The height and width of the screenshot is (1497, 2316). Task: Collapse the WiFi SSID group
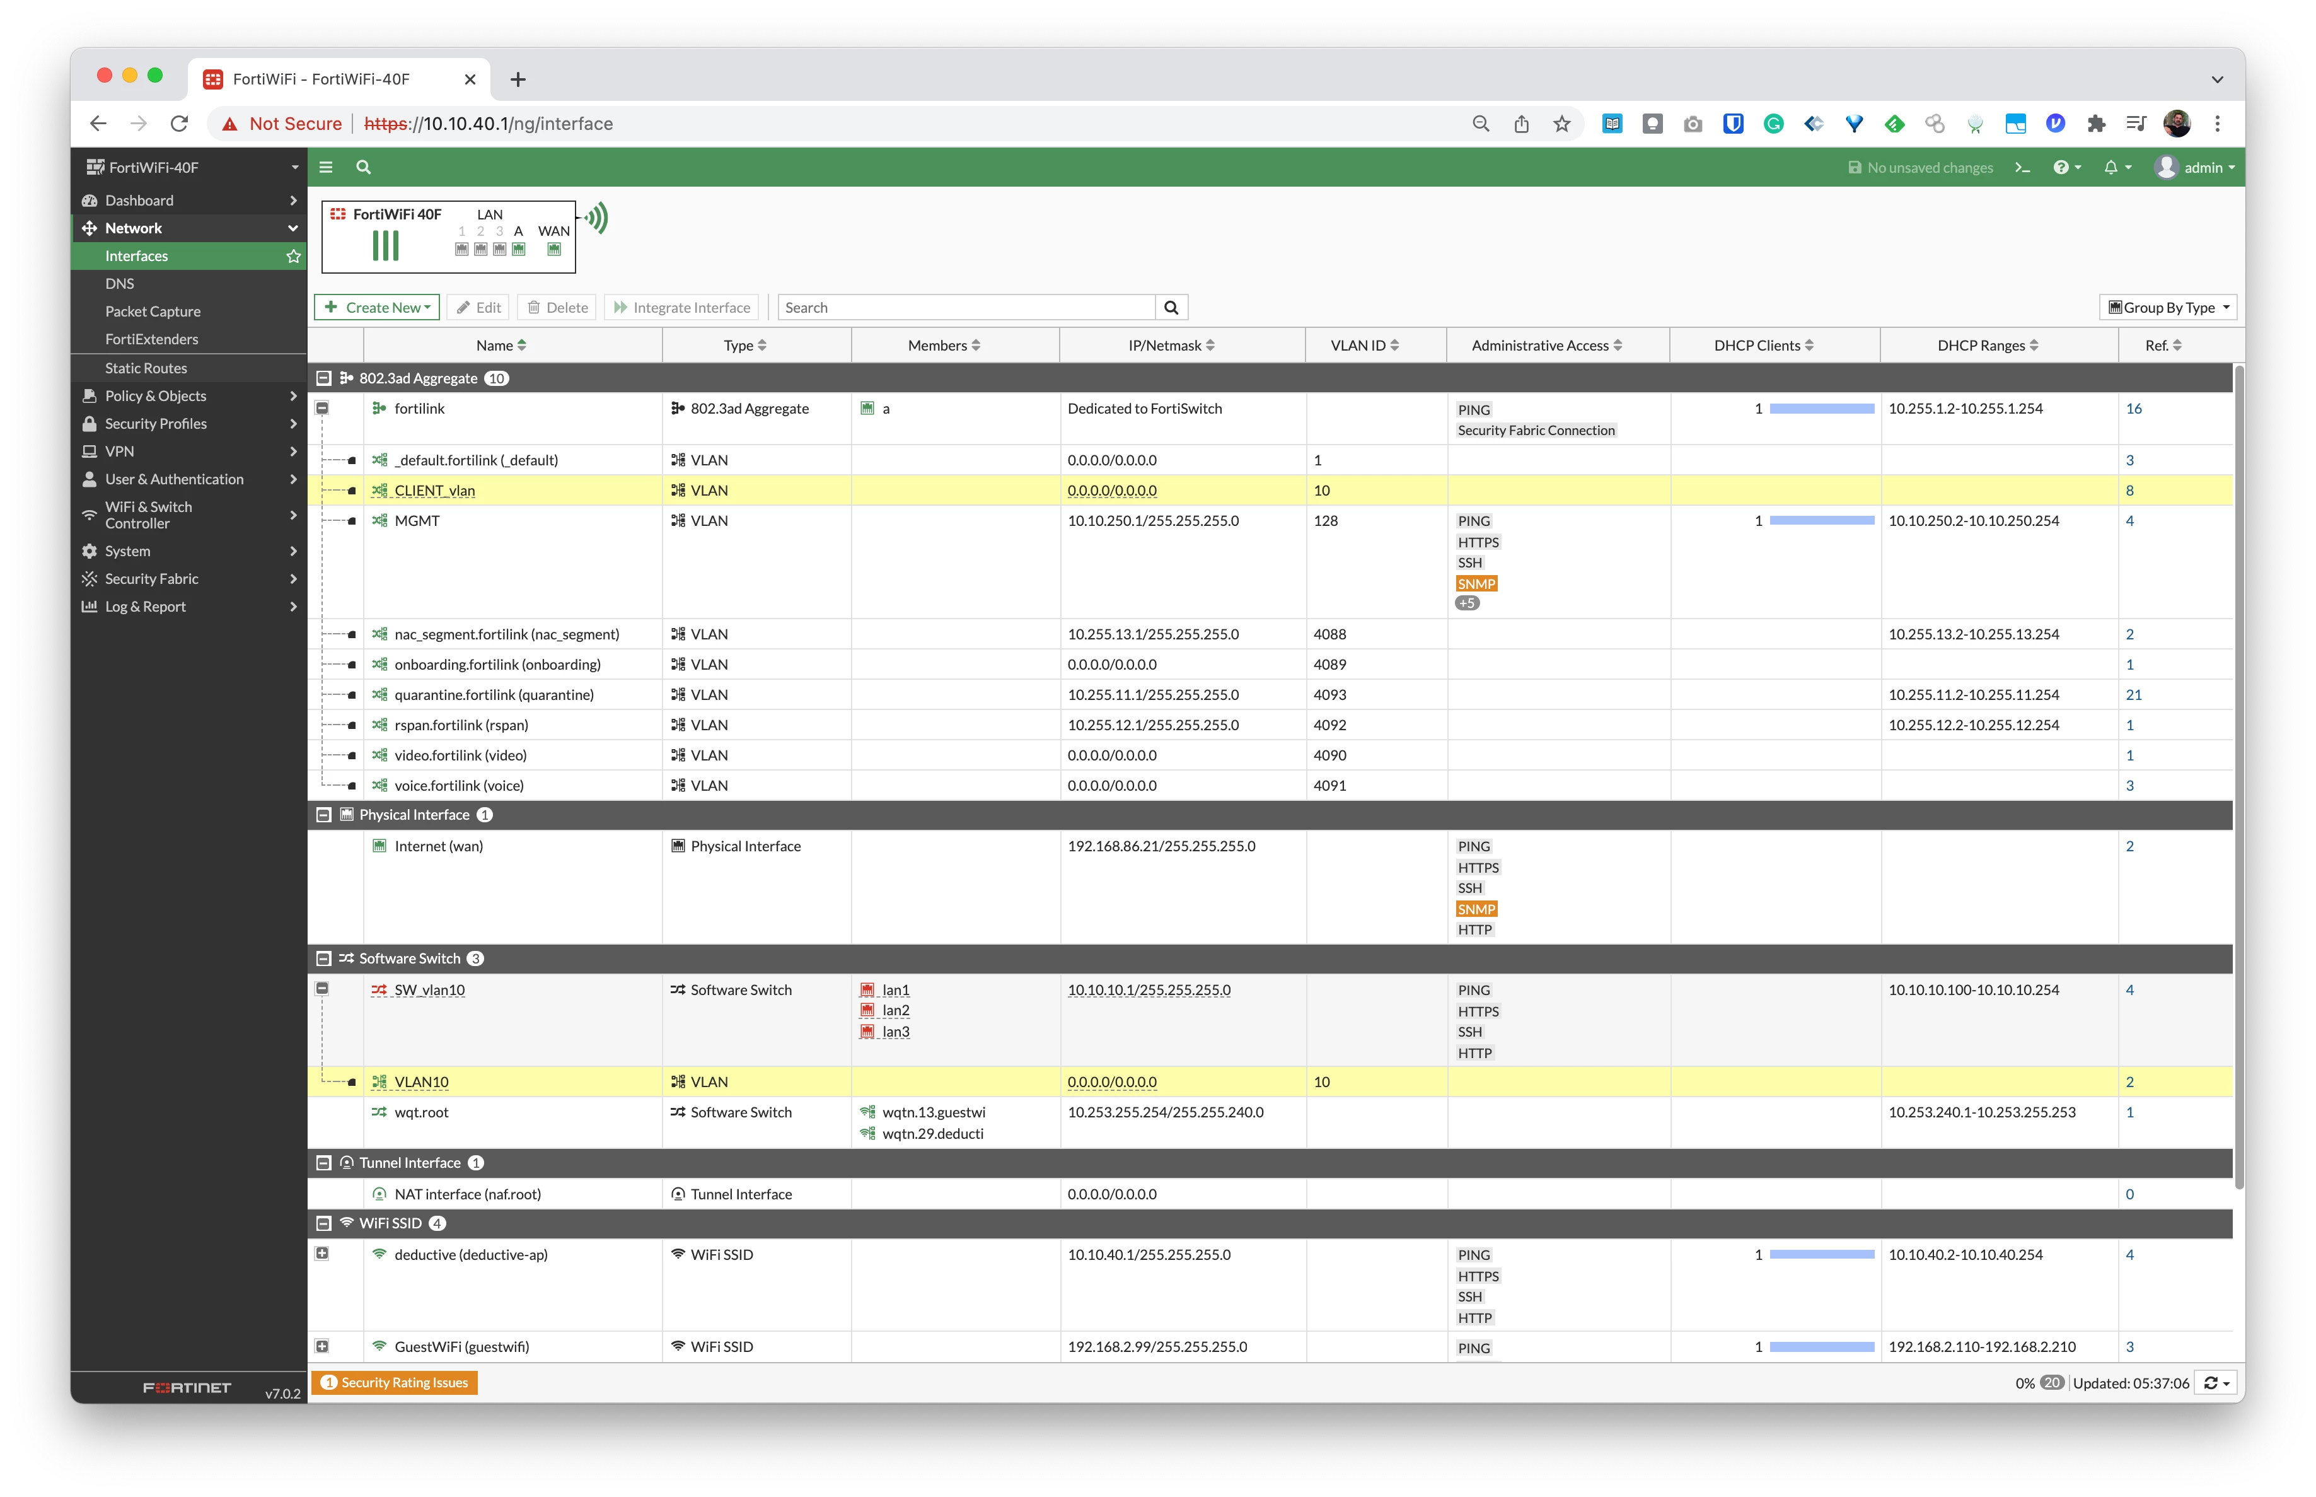323,1223
